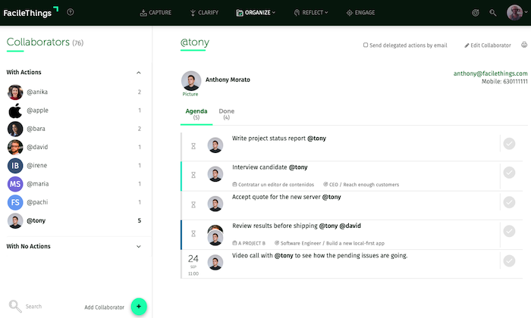Open the help question mark icon

[x=71, y=12]
